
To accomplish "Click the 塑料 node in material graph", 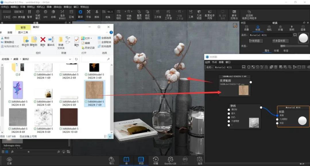I will click(x=245, y=116).
